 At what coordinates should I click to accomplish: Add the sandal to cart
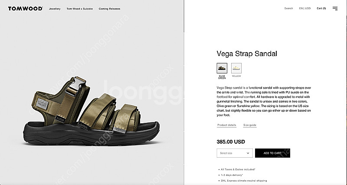(272, 153)
